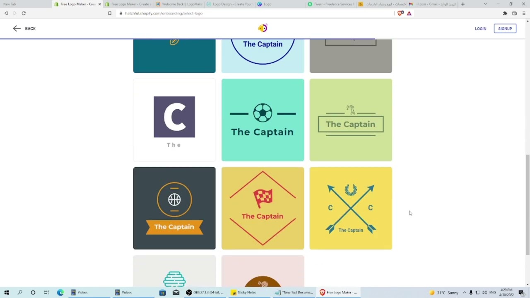The image size is (530, 298).
Task: Switch to the Gmail tab
Action: [x=432, y=4]
